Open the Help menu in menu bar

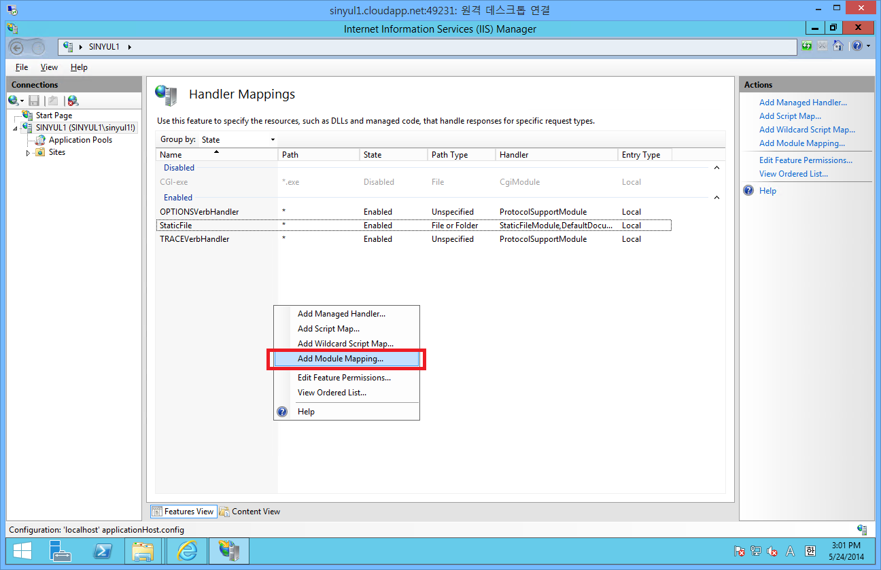click(x=79, y=67)
